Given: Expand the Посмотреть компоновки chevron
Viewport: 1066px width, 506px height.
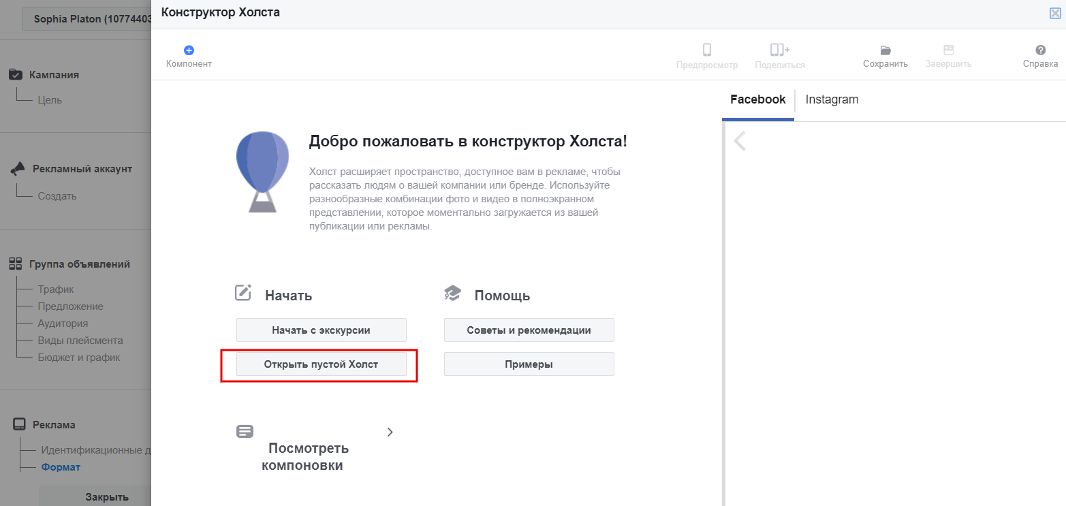Looking at the screenshot, I should pyautogui.click(x=390, y=432).
